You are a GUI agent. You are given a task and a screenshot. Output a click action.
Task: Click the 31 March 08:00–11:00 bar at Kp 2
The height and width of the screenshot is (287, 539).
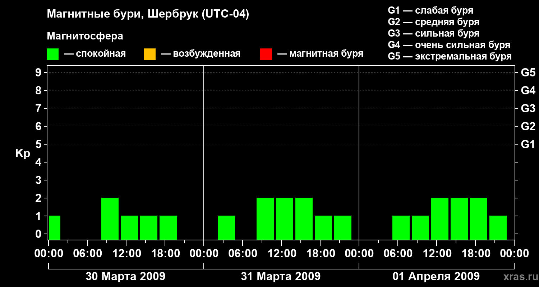pyautogui.click(x=265, y=218)
